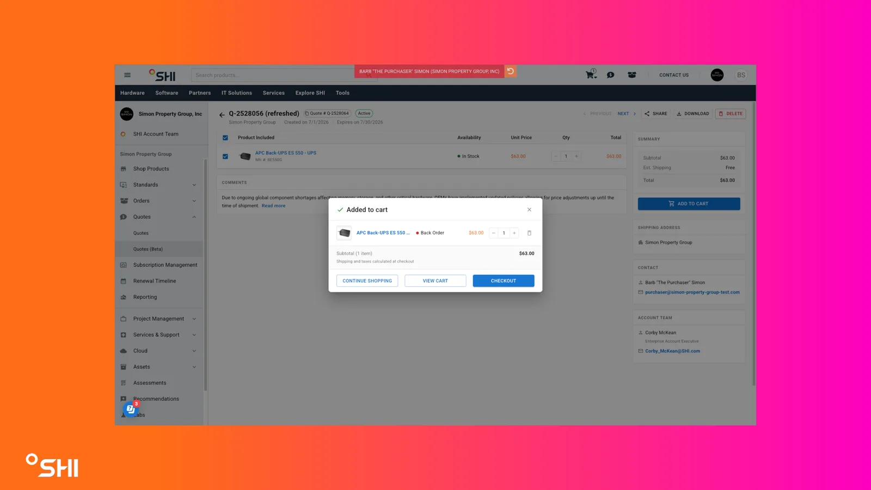Viewport: 871px width, 490px height.
Task: Click the Download button
Action: (x=693, y=114)
